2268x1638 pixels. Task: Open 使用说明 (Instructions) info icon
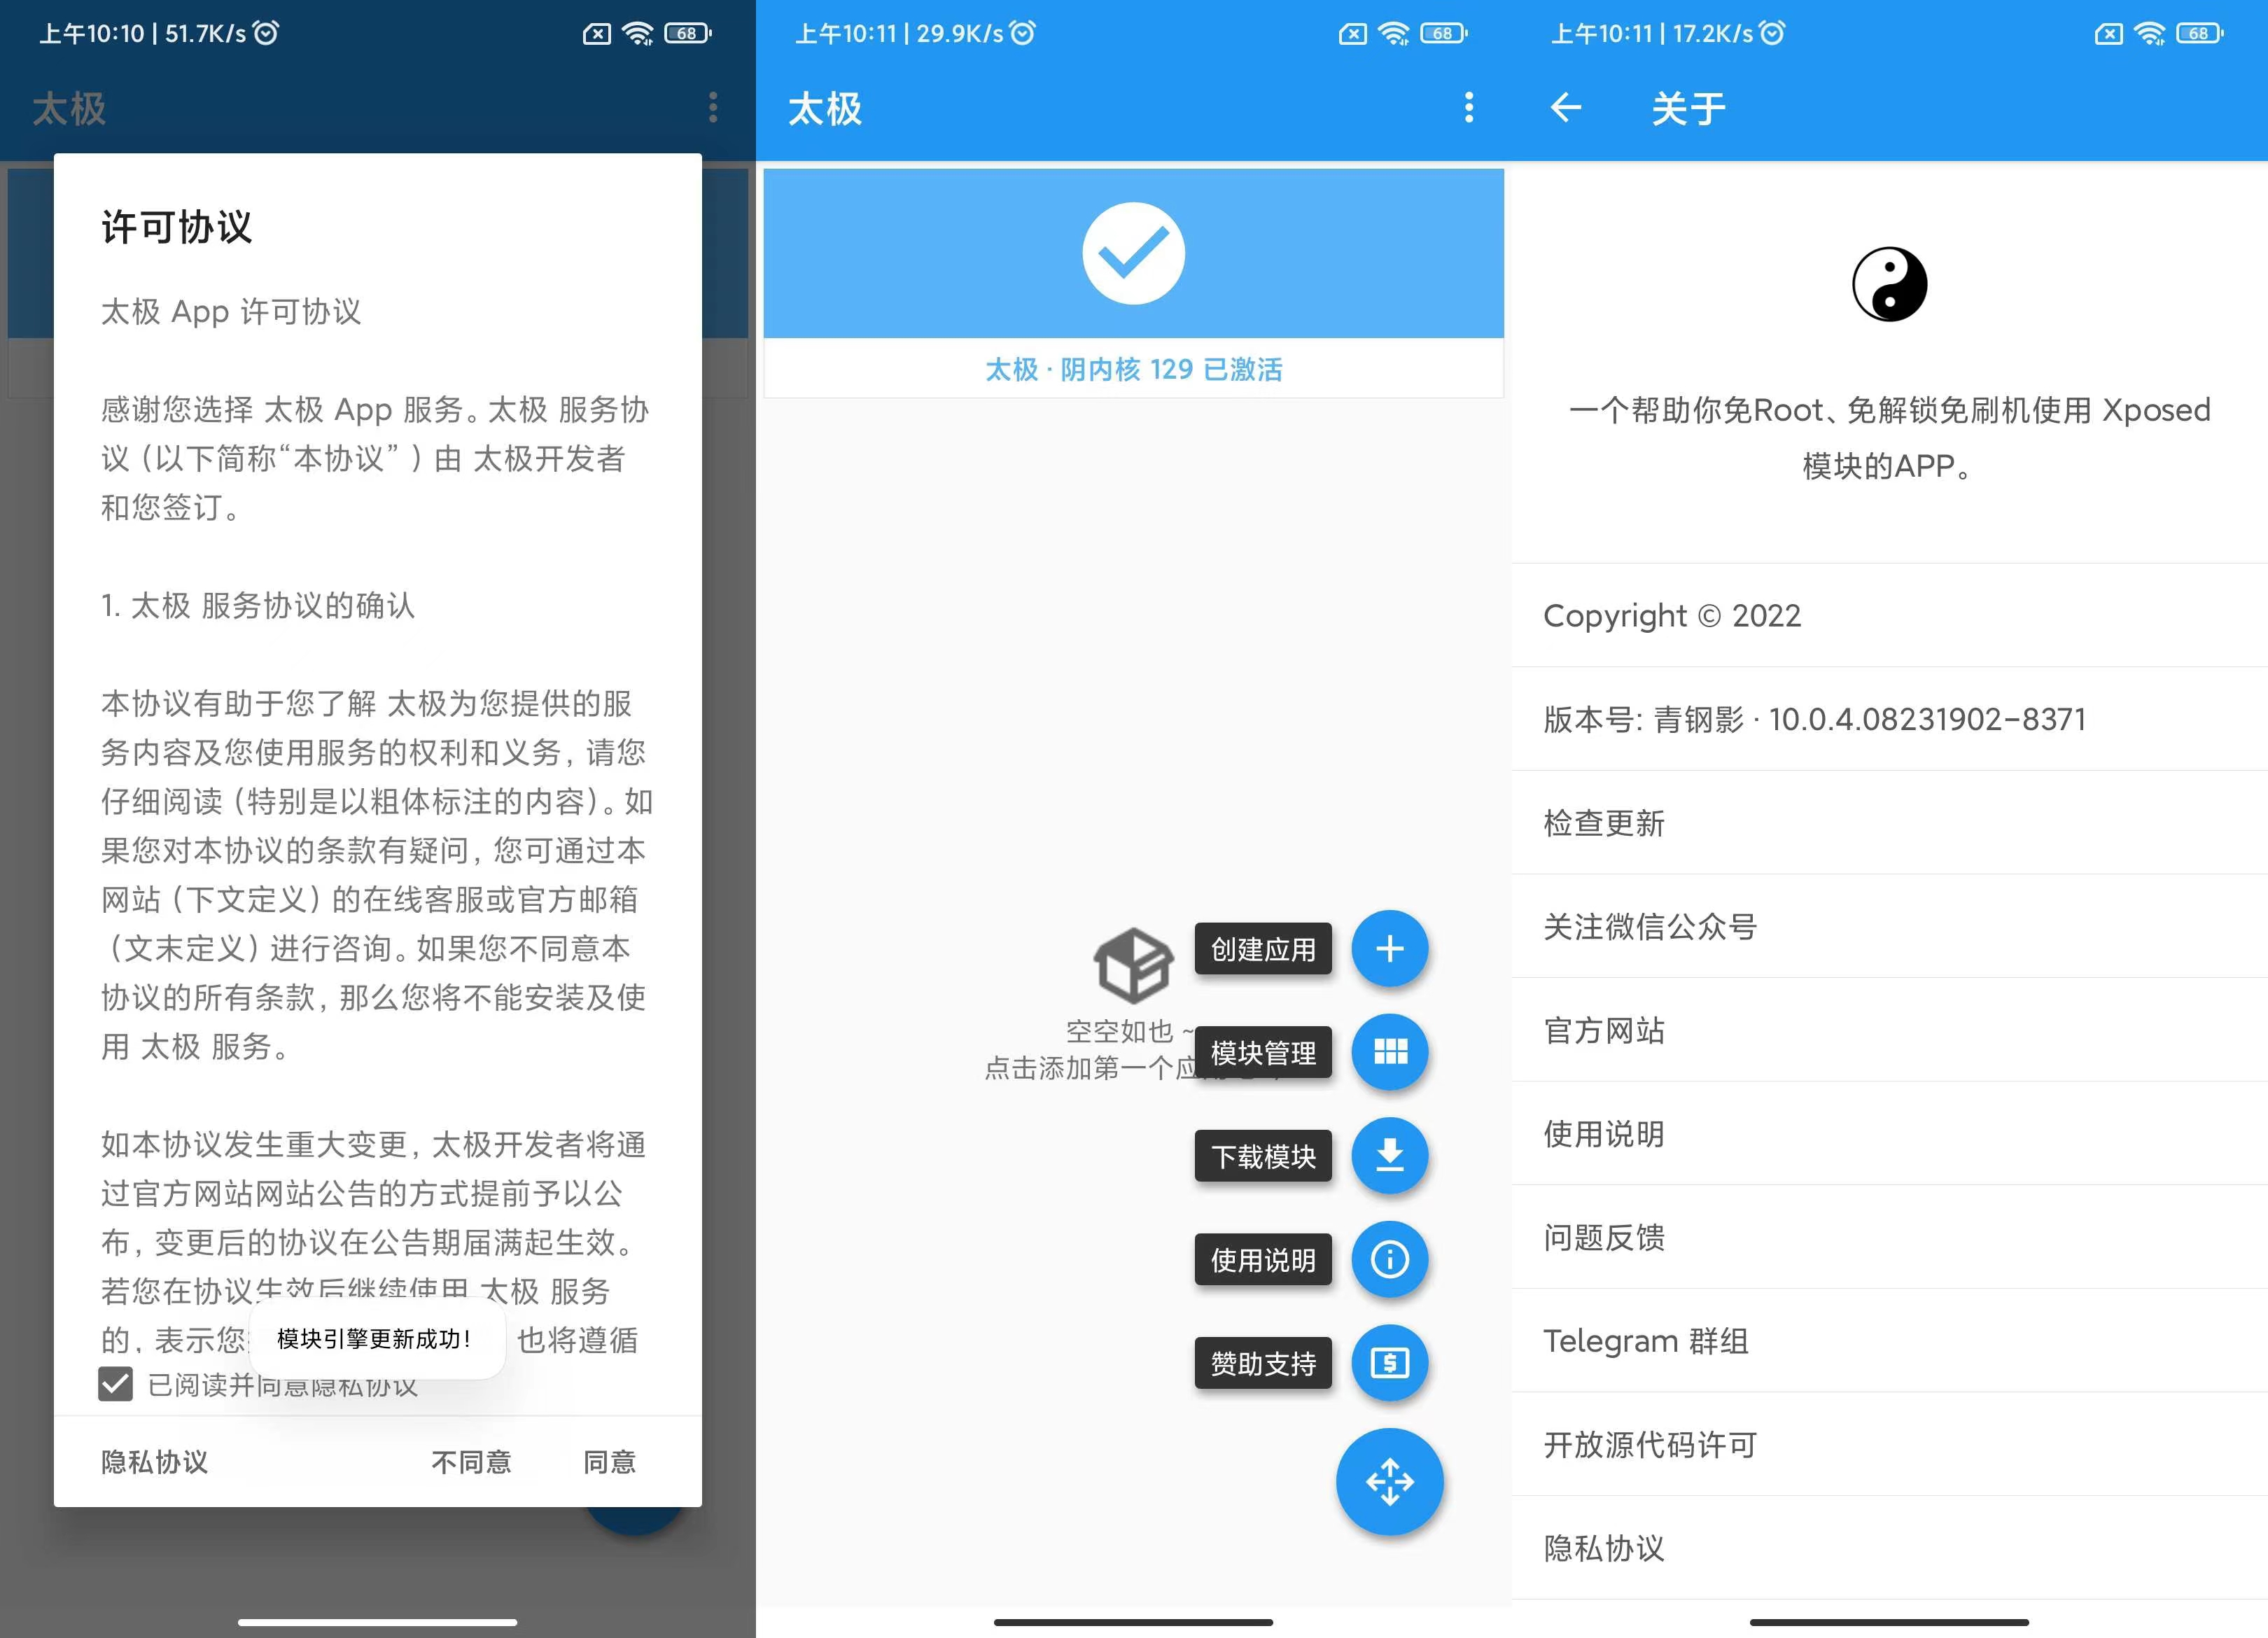coord(1393,1261)
